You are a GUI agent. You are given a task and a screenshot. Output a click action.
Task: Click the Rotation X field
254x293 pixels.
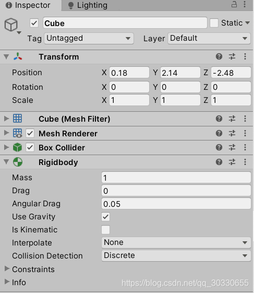coord(129,87)
